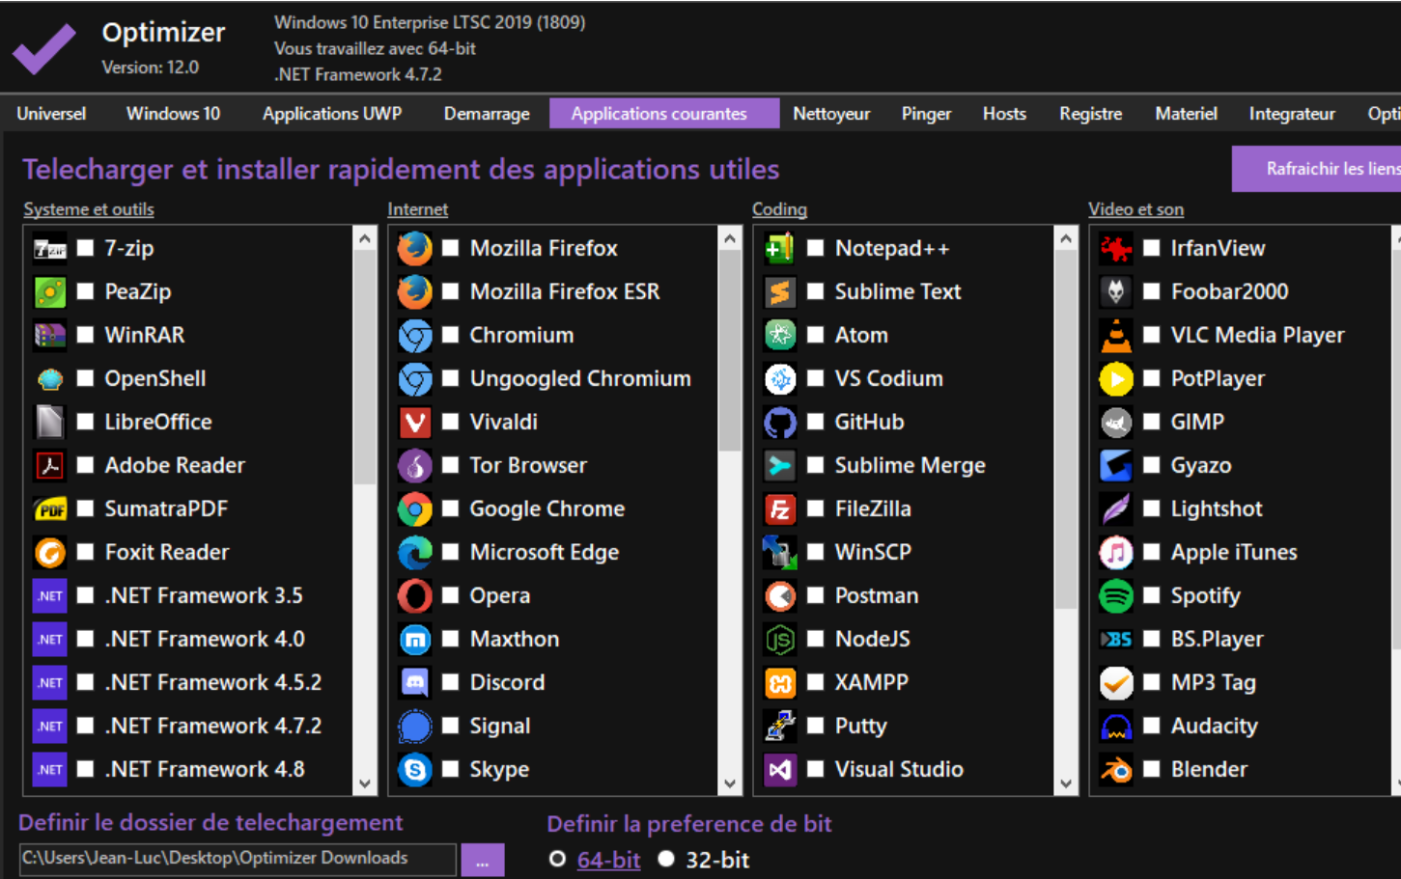Click the Coding list scroll-up arrow
The image size is (1401, 879).
click(x=1066, y=238)
